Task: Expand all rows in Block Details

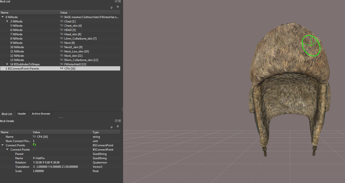Action: click(112, 127)
